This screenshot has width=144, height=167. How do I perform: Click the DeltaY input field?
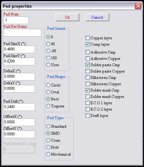pos(19,89)
